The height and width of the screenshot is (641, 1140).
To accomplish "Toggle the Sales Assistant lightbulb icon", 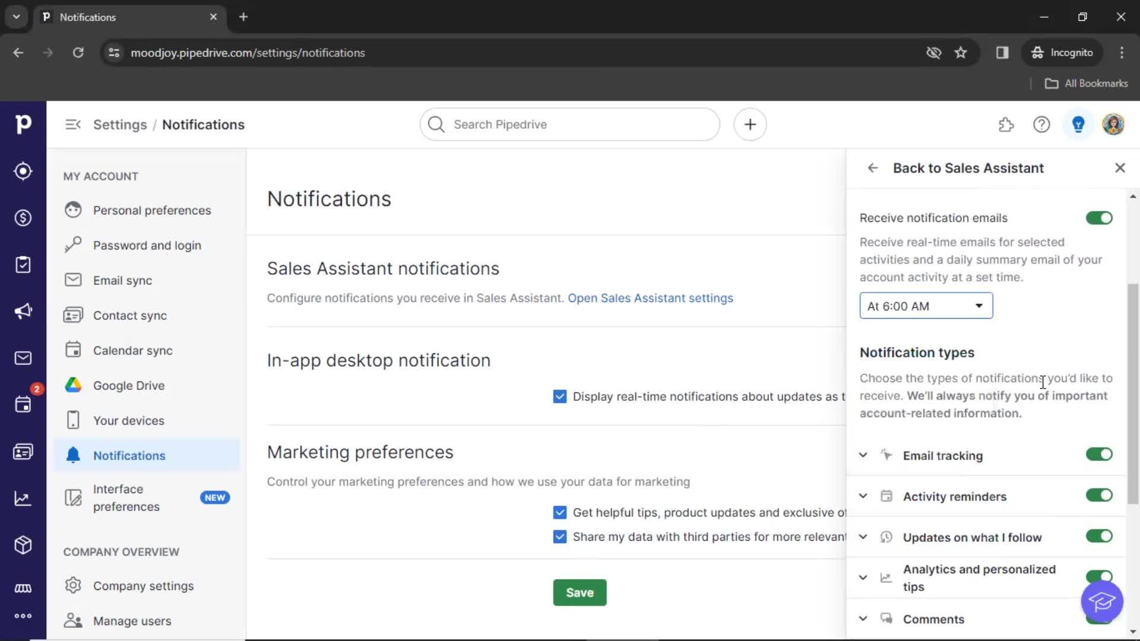I will [1078, 125].
